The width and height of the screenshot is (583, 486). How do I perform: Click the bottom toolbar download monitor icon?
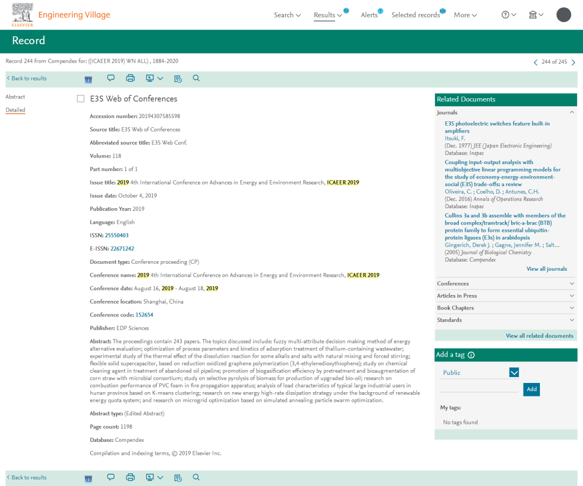pos(150,477)
